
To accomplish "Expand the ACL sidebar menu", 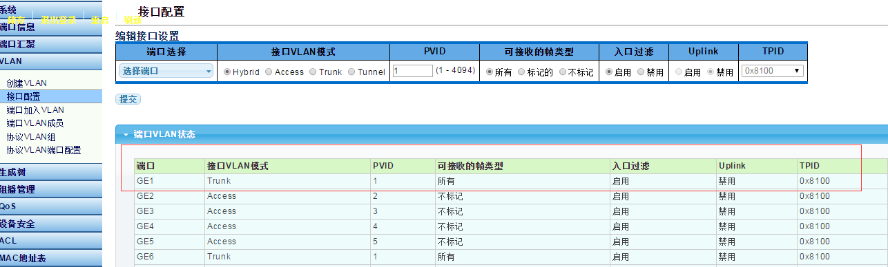I will click(51, 241).
